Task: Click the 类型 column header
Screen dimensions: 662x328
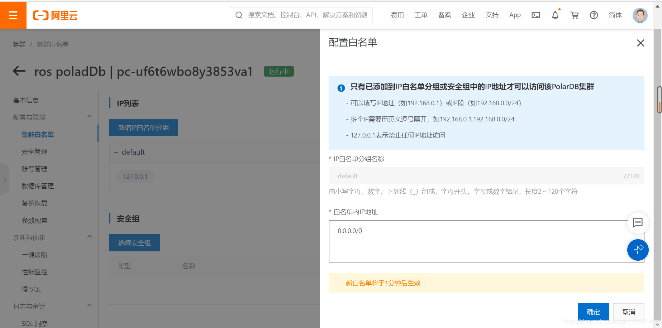Action: click(x=124, y=266)
